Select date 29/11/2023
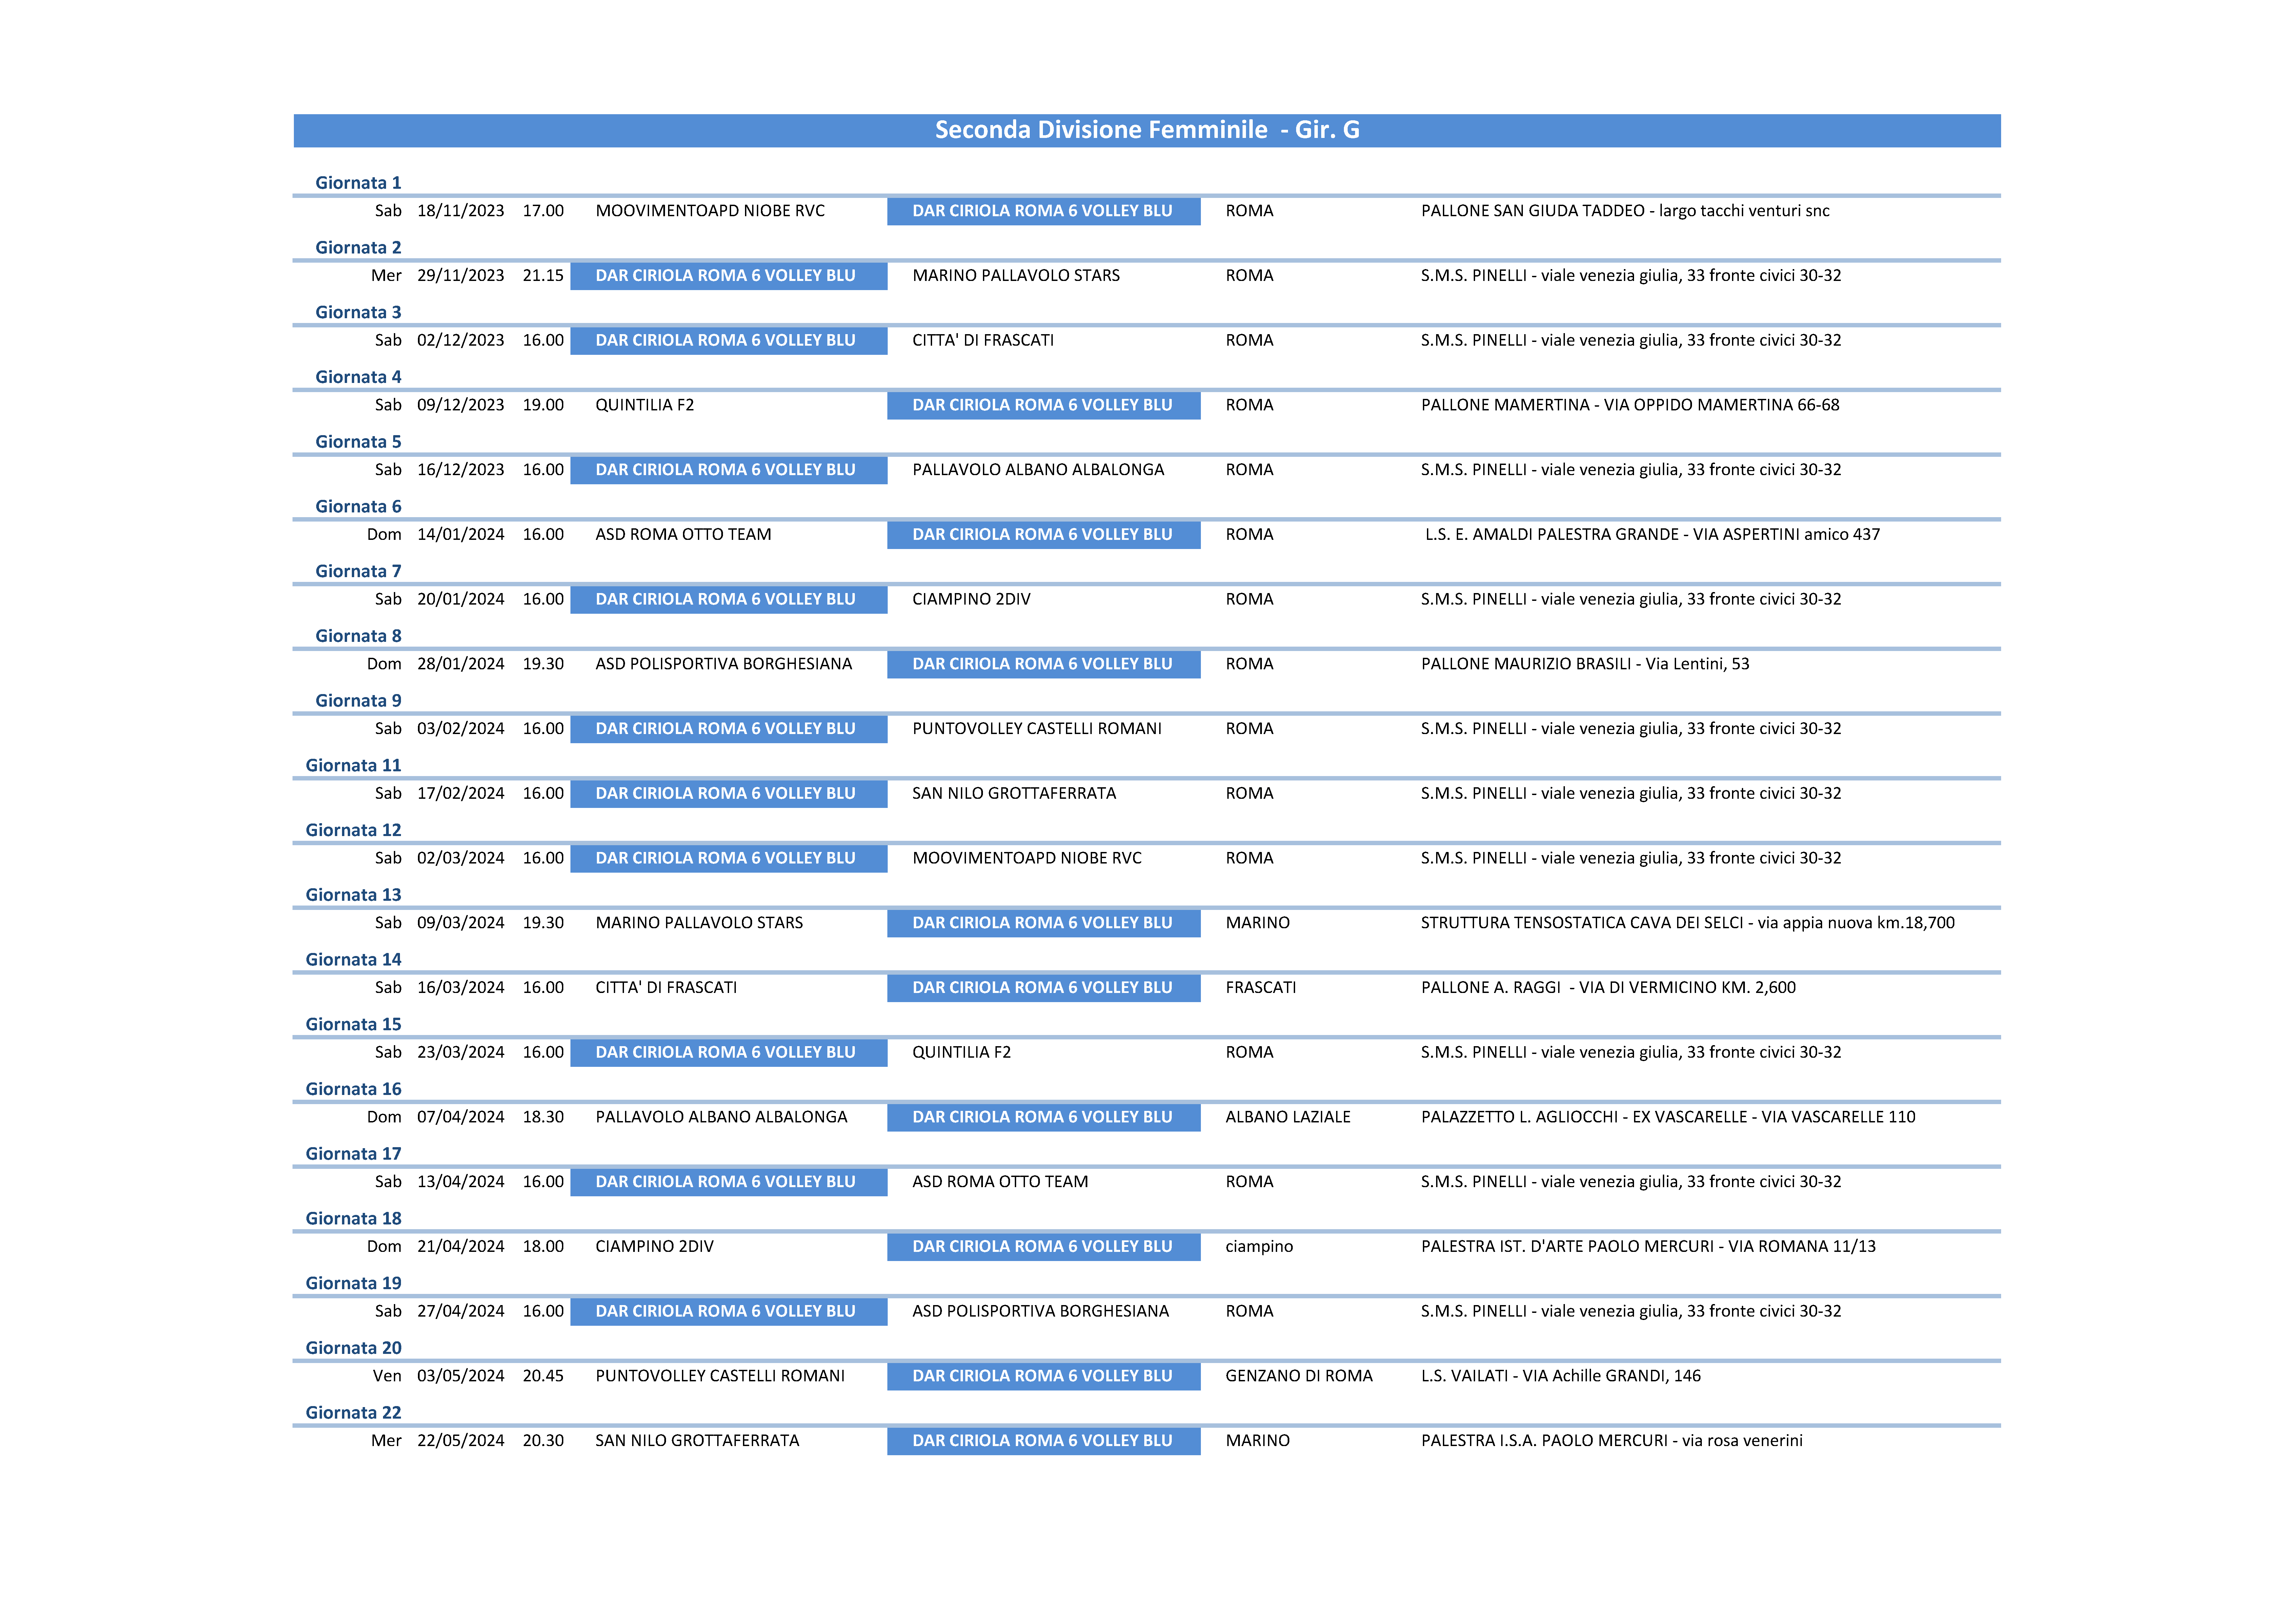Image resolution: width=2296 pixels, height=1605 pixels. [x=461, y=276]
